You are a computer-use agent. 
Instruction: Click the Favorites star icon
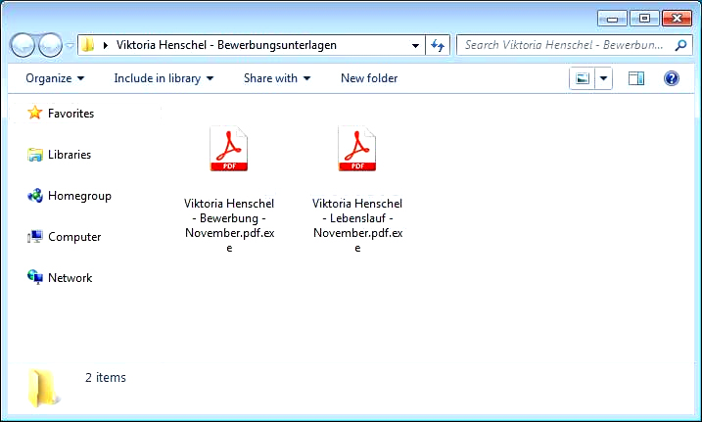35,113
